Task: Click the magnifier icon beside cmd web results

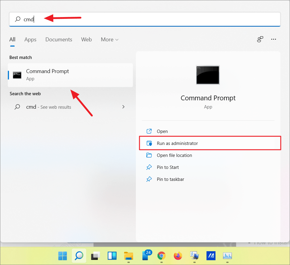Action: (x=17, y=107)
